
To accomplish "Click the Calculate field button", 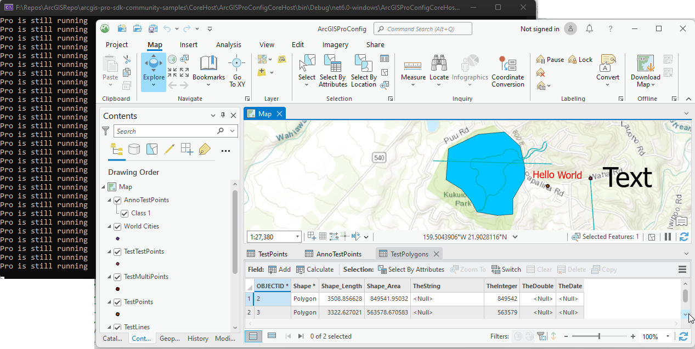I will (315, 270).
